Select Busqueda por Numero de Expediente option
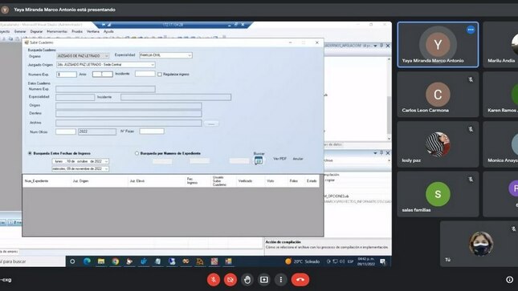 [x=137, y=153]
